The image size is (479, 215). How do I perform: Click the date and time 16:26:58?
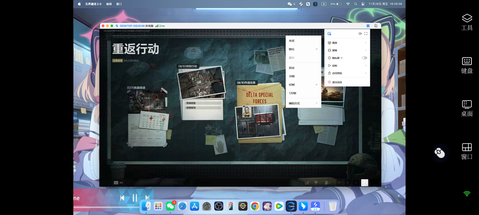point(385,4)
